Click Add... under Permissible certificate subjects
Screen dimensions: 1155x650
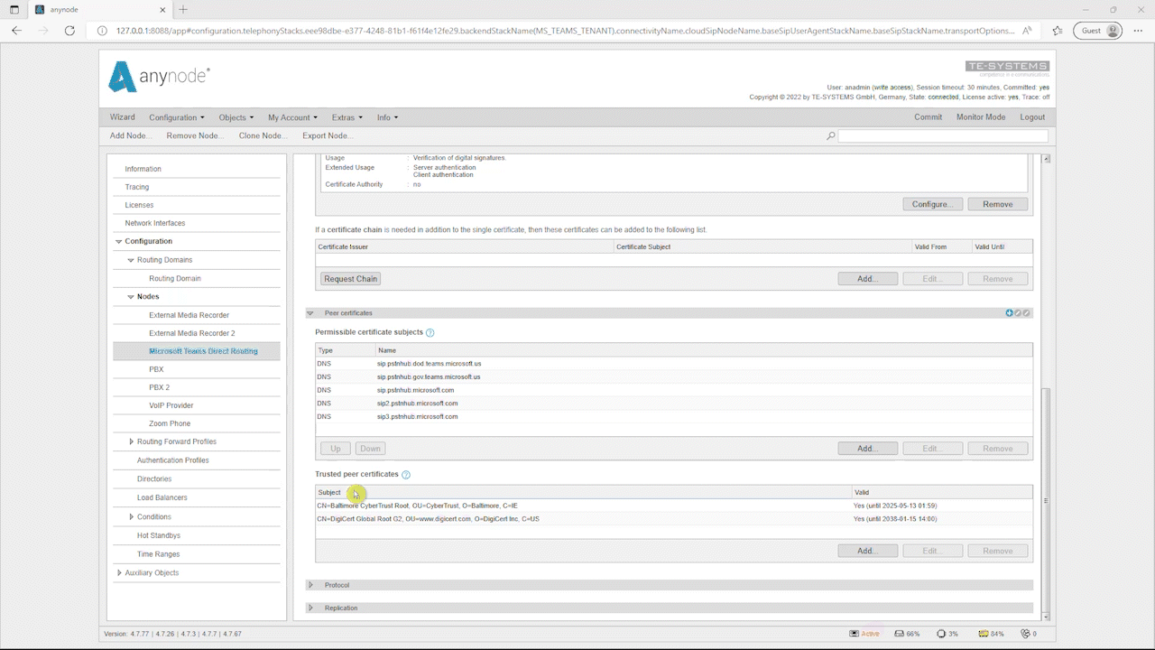coord(867,449)
